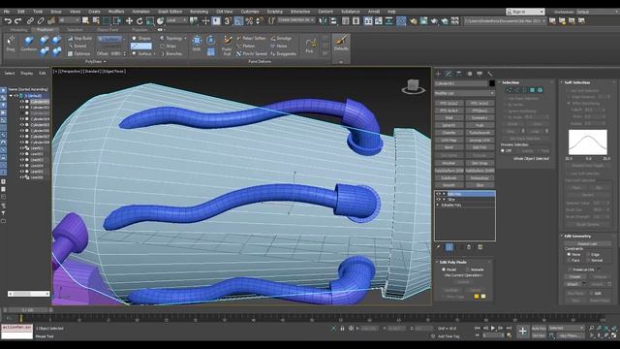Screen dimensions: 620x349
Task: Choose the Edge constraint radio button
Action: click(588, 254)
